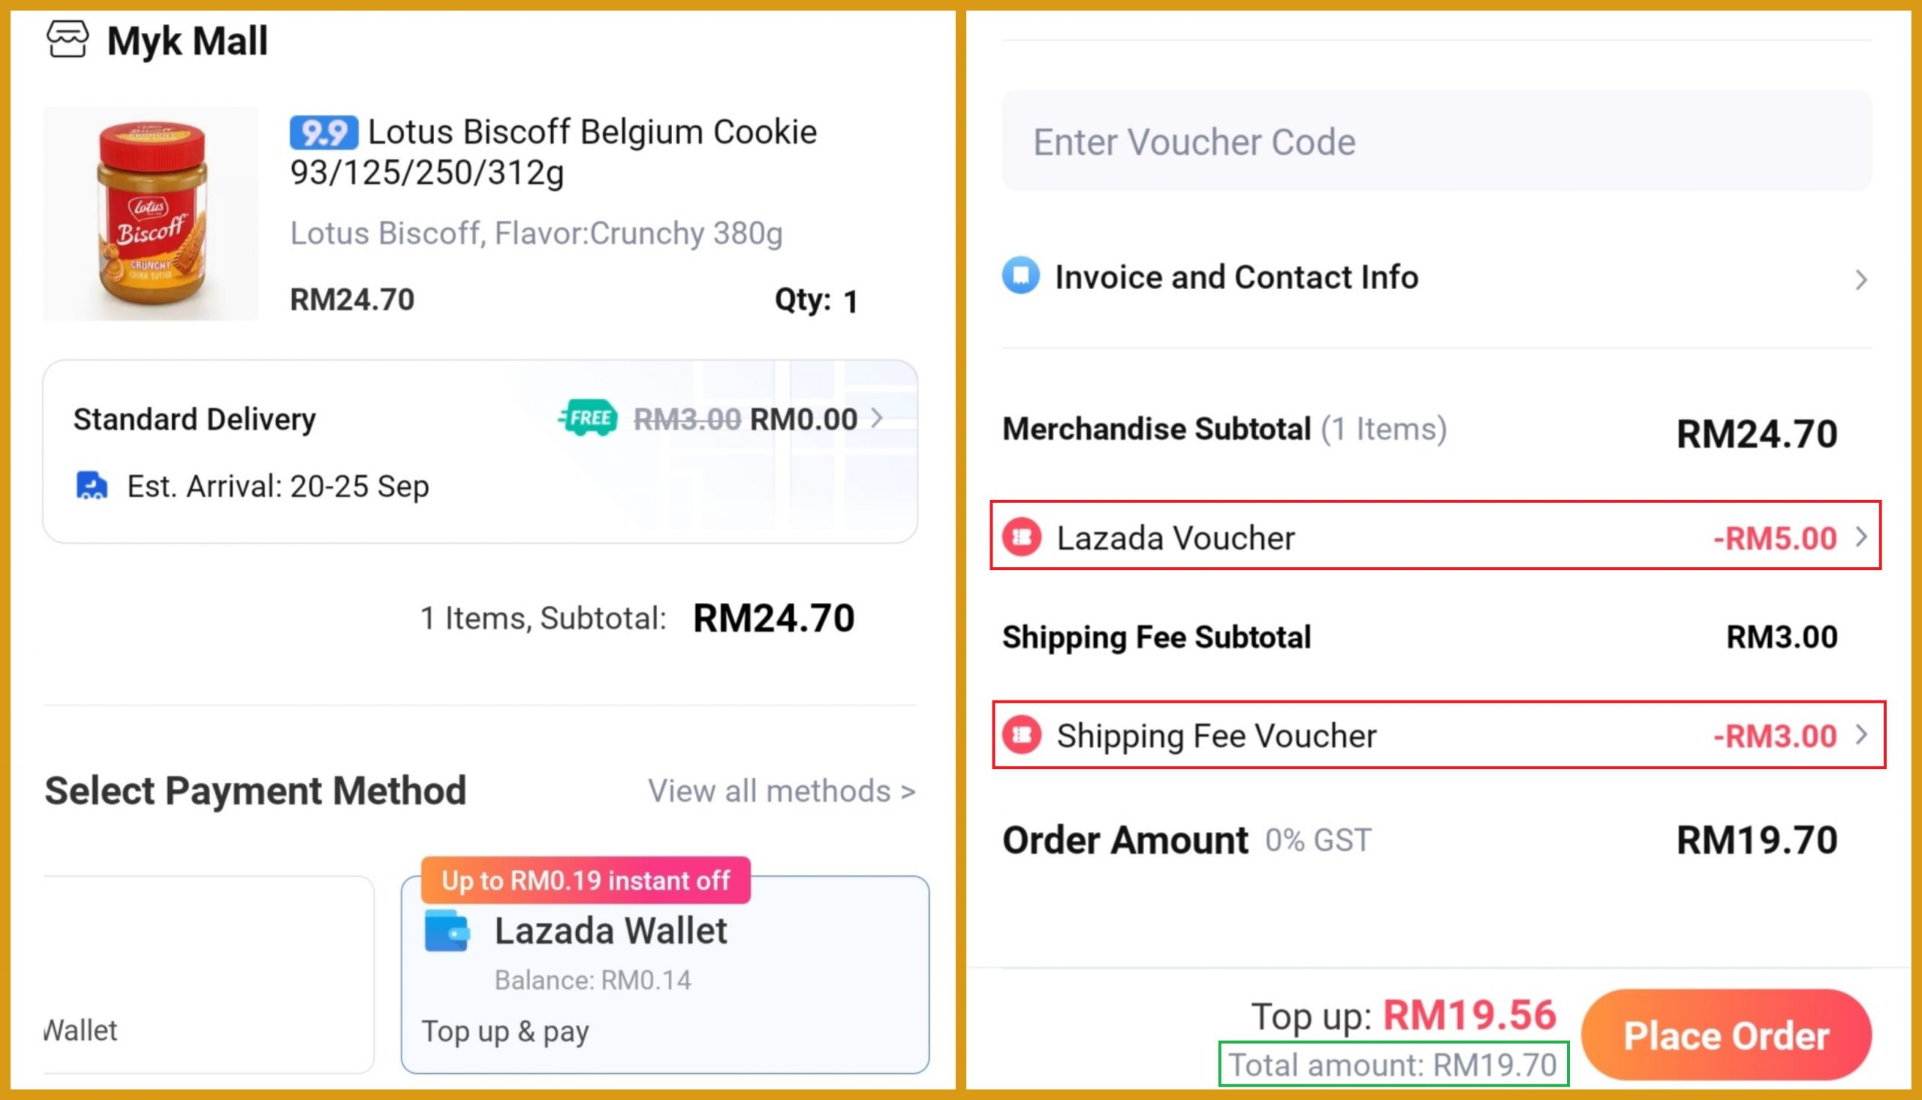Open Shipping Fee Voucher selection chevron
The width and height of the screenshot is (1922, 1100).
(1862, 734)
